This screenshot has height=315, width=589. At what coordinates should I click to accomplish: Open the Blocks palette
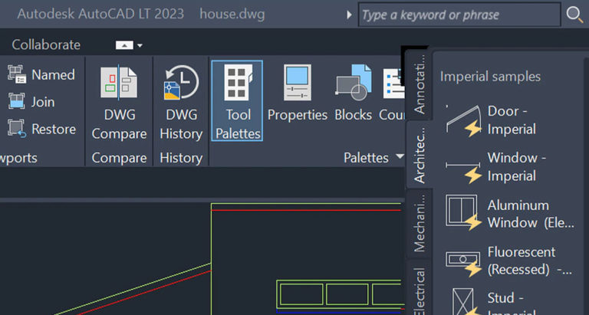click(x=353, y=94)
